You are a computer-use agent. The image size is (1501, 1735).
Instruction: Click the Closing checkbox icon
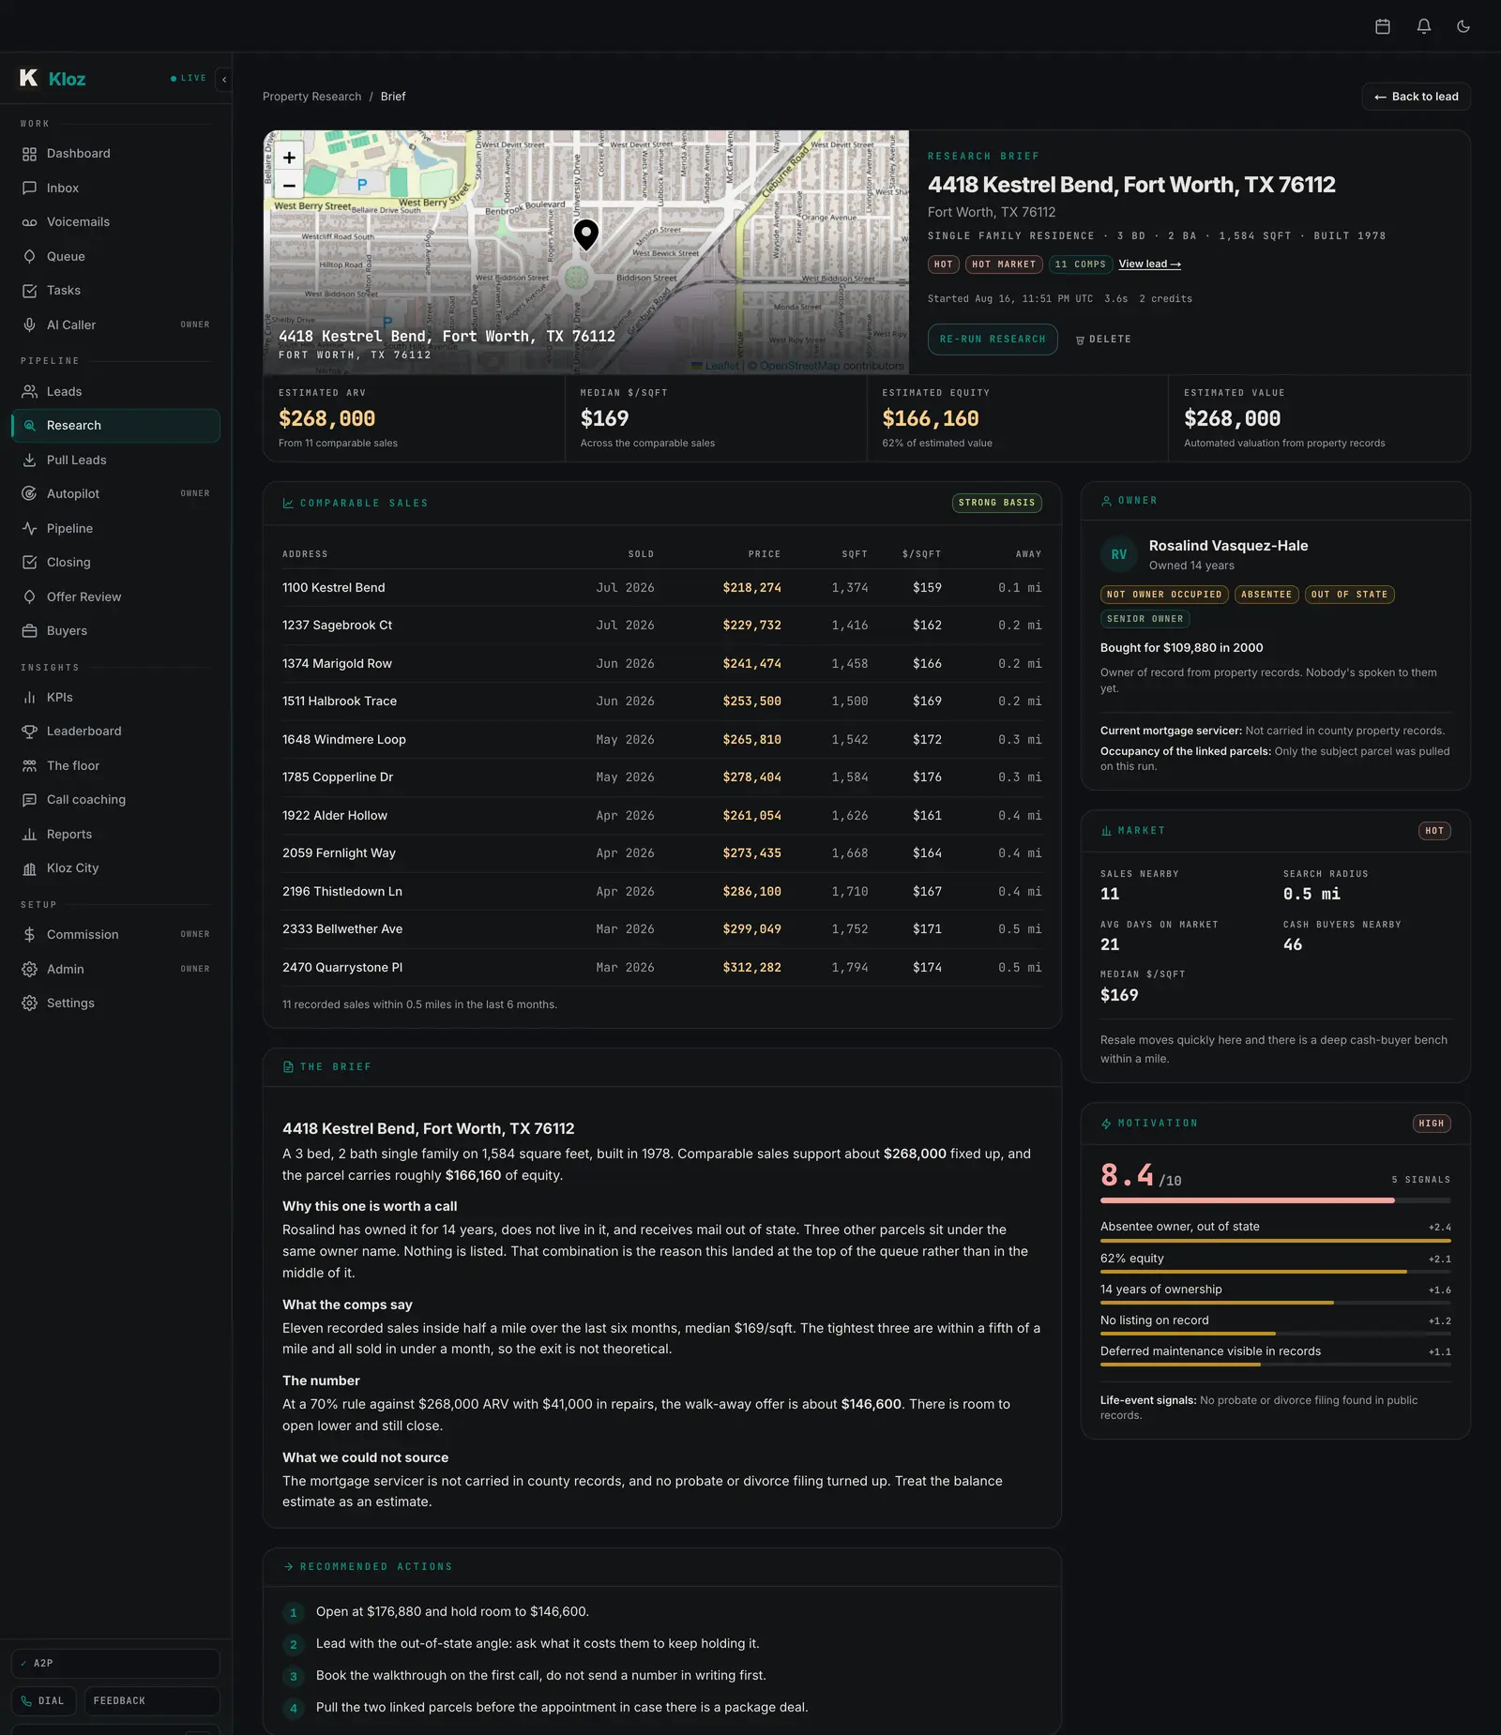(29, 562)
